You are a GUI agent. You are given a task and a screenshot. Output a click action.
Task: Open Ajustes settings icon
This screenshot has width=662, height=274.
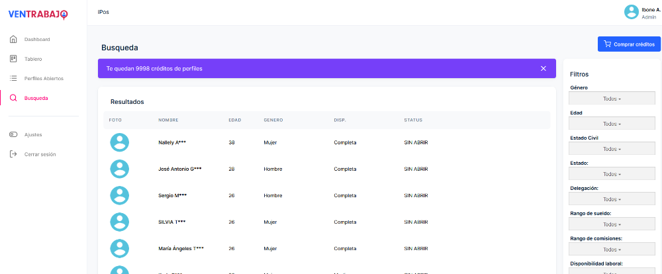[13, 134]
